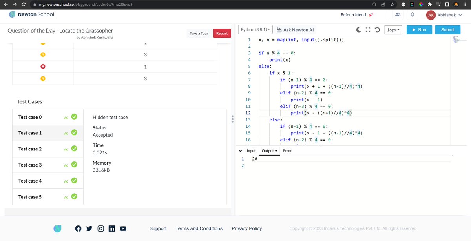Click browser forward arrow

15,4
